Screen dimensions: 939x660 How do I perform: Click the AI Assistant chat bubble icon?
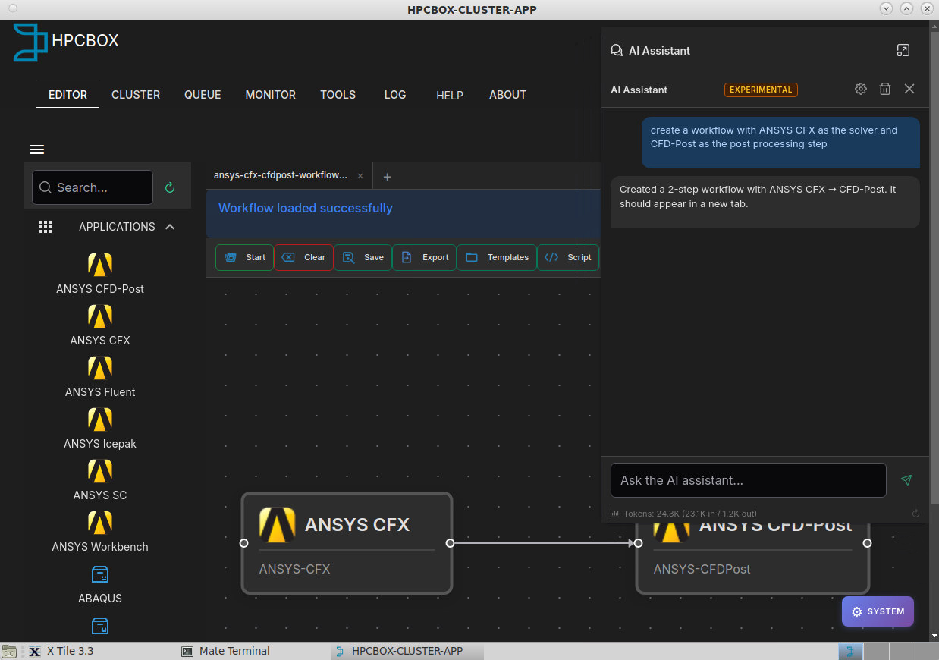[x=617, y=51]
